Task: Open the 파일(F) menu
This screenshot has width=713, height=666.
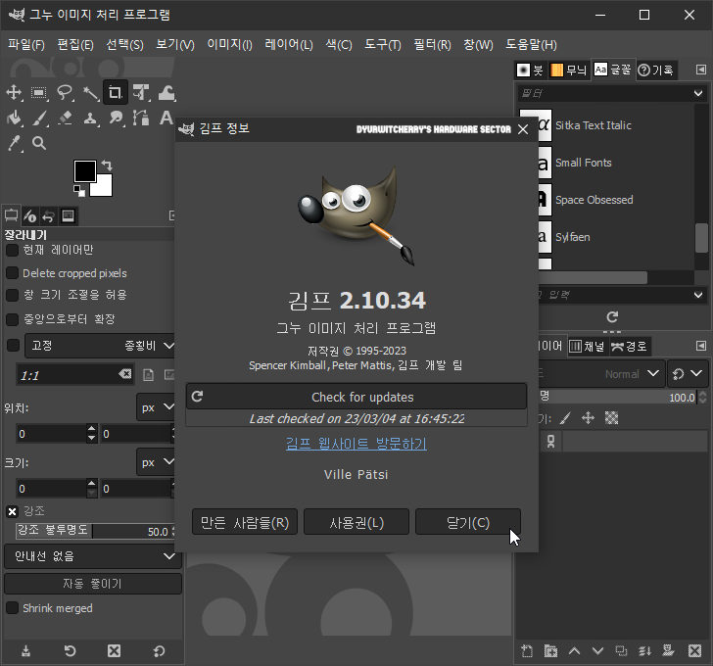Action: pos(26,44)
